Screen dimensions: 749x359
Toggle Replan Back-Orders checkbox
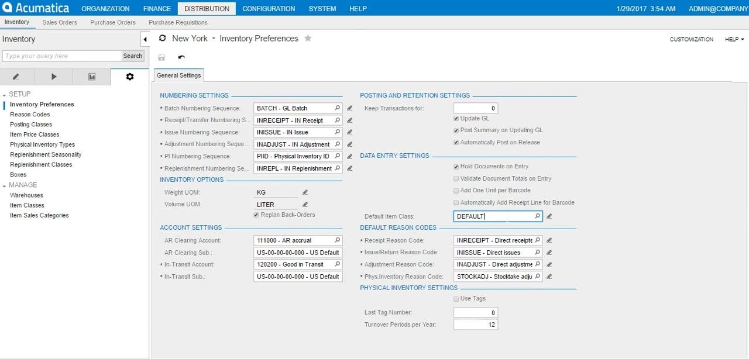point(256,215)
